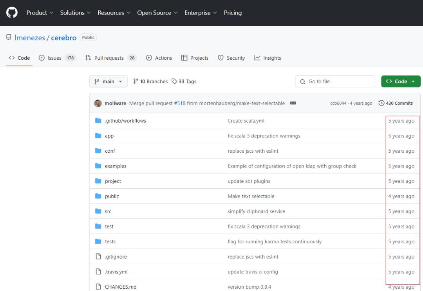Viewport: 423px width, 291px height.
Task: Open the Security tab
Action: pos(231,58)
